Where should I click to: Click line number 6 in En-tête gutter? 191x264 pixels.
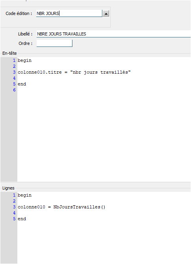point(14,90)
